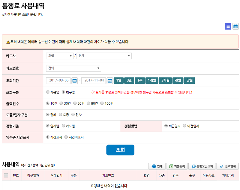Open 통행요금조회 toll fee lookup

[202, 166]
